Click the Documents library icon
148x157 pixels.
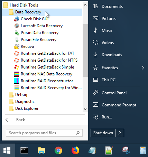coord(95,7)
